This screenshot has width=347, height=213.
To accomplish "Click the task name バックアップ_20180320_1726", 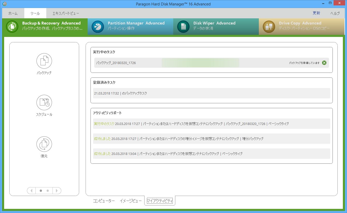I will 116,63.
